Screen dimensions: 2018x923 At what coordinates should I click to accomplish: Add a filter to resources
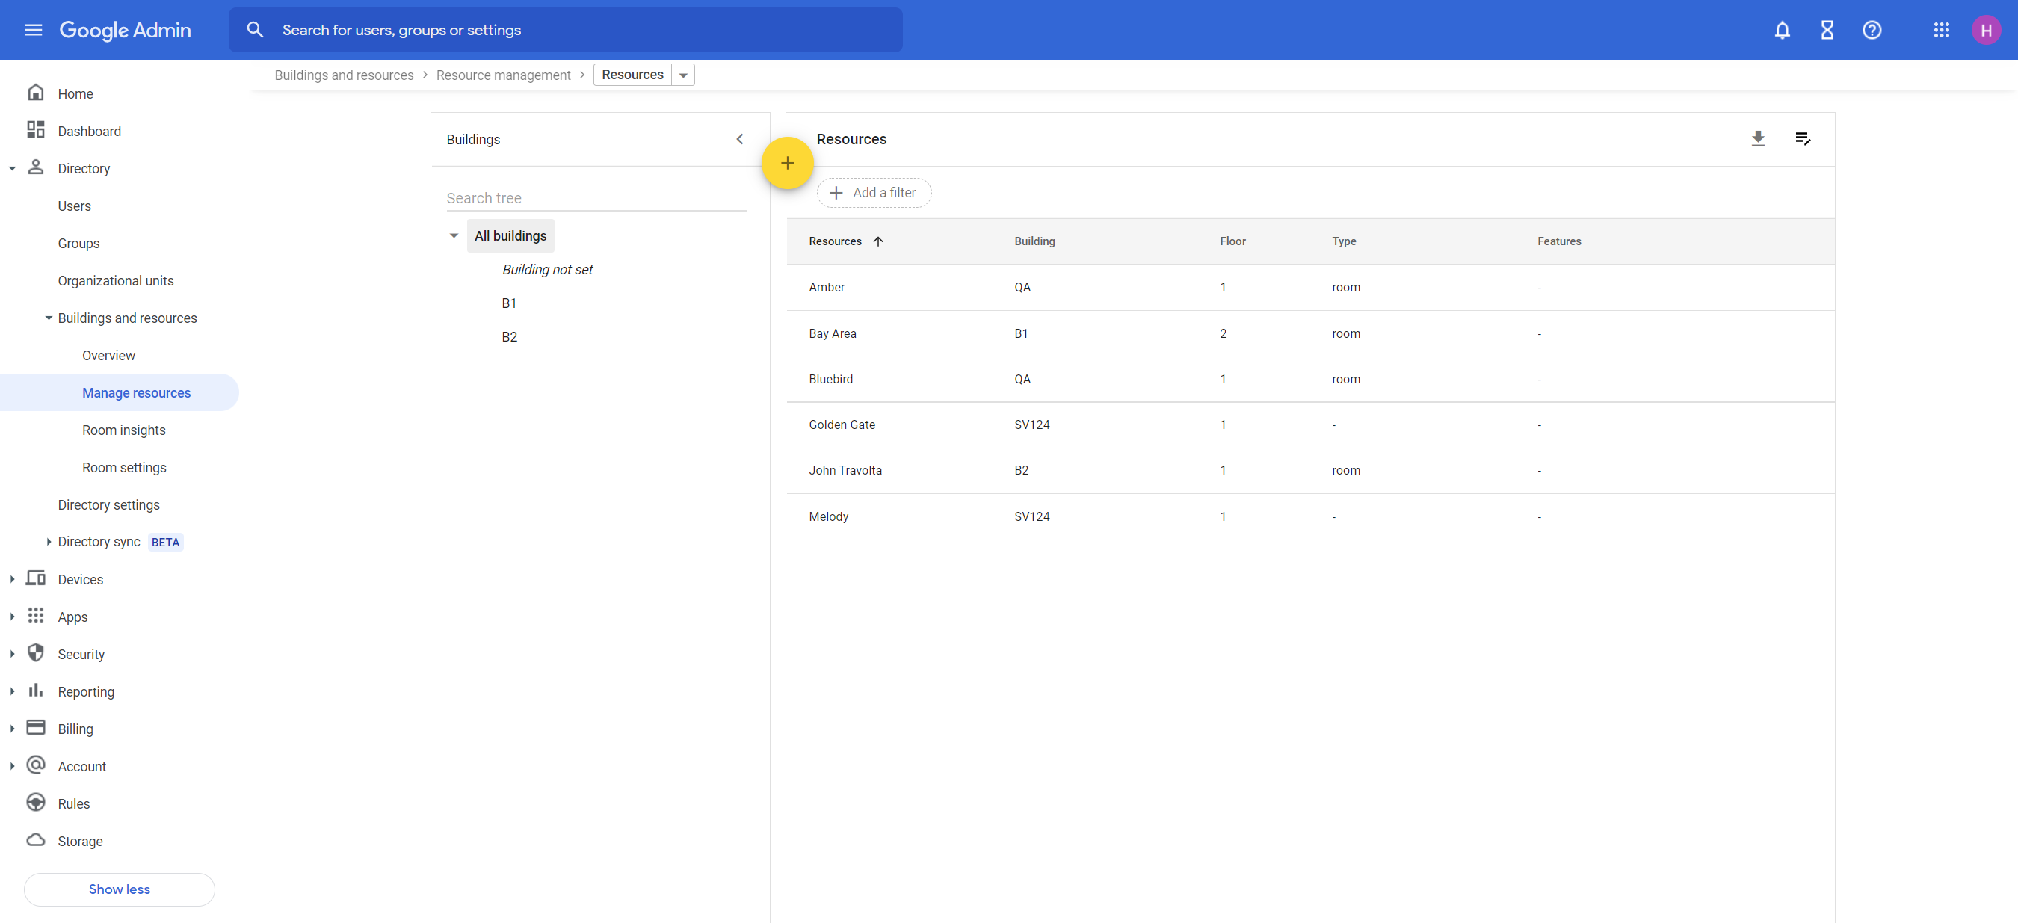874,193
